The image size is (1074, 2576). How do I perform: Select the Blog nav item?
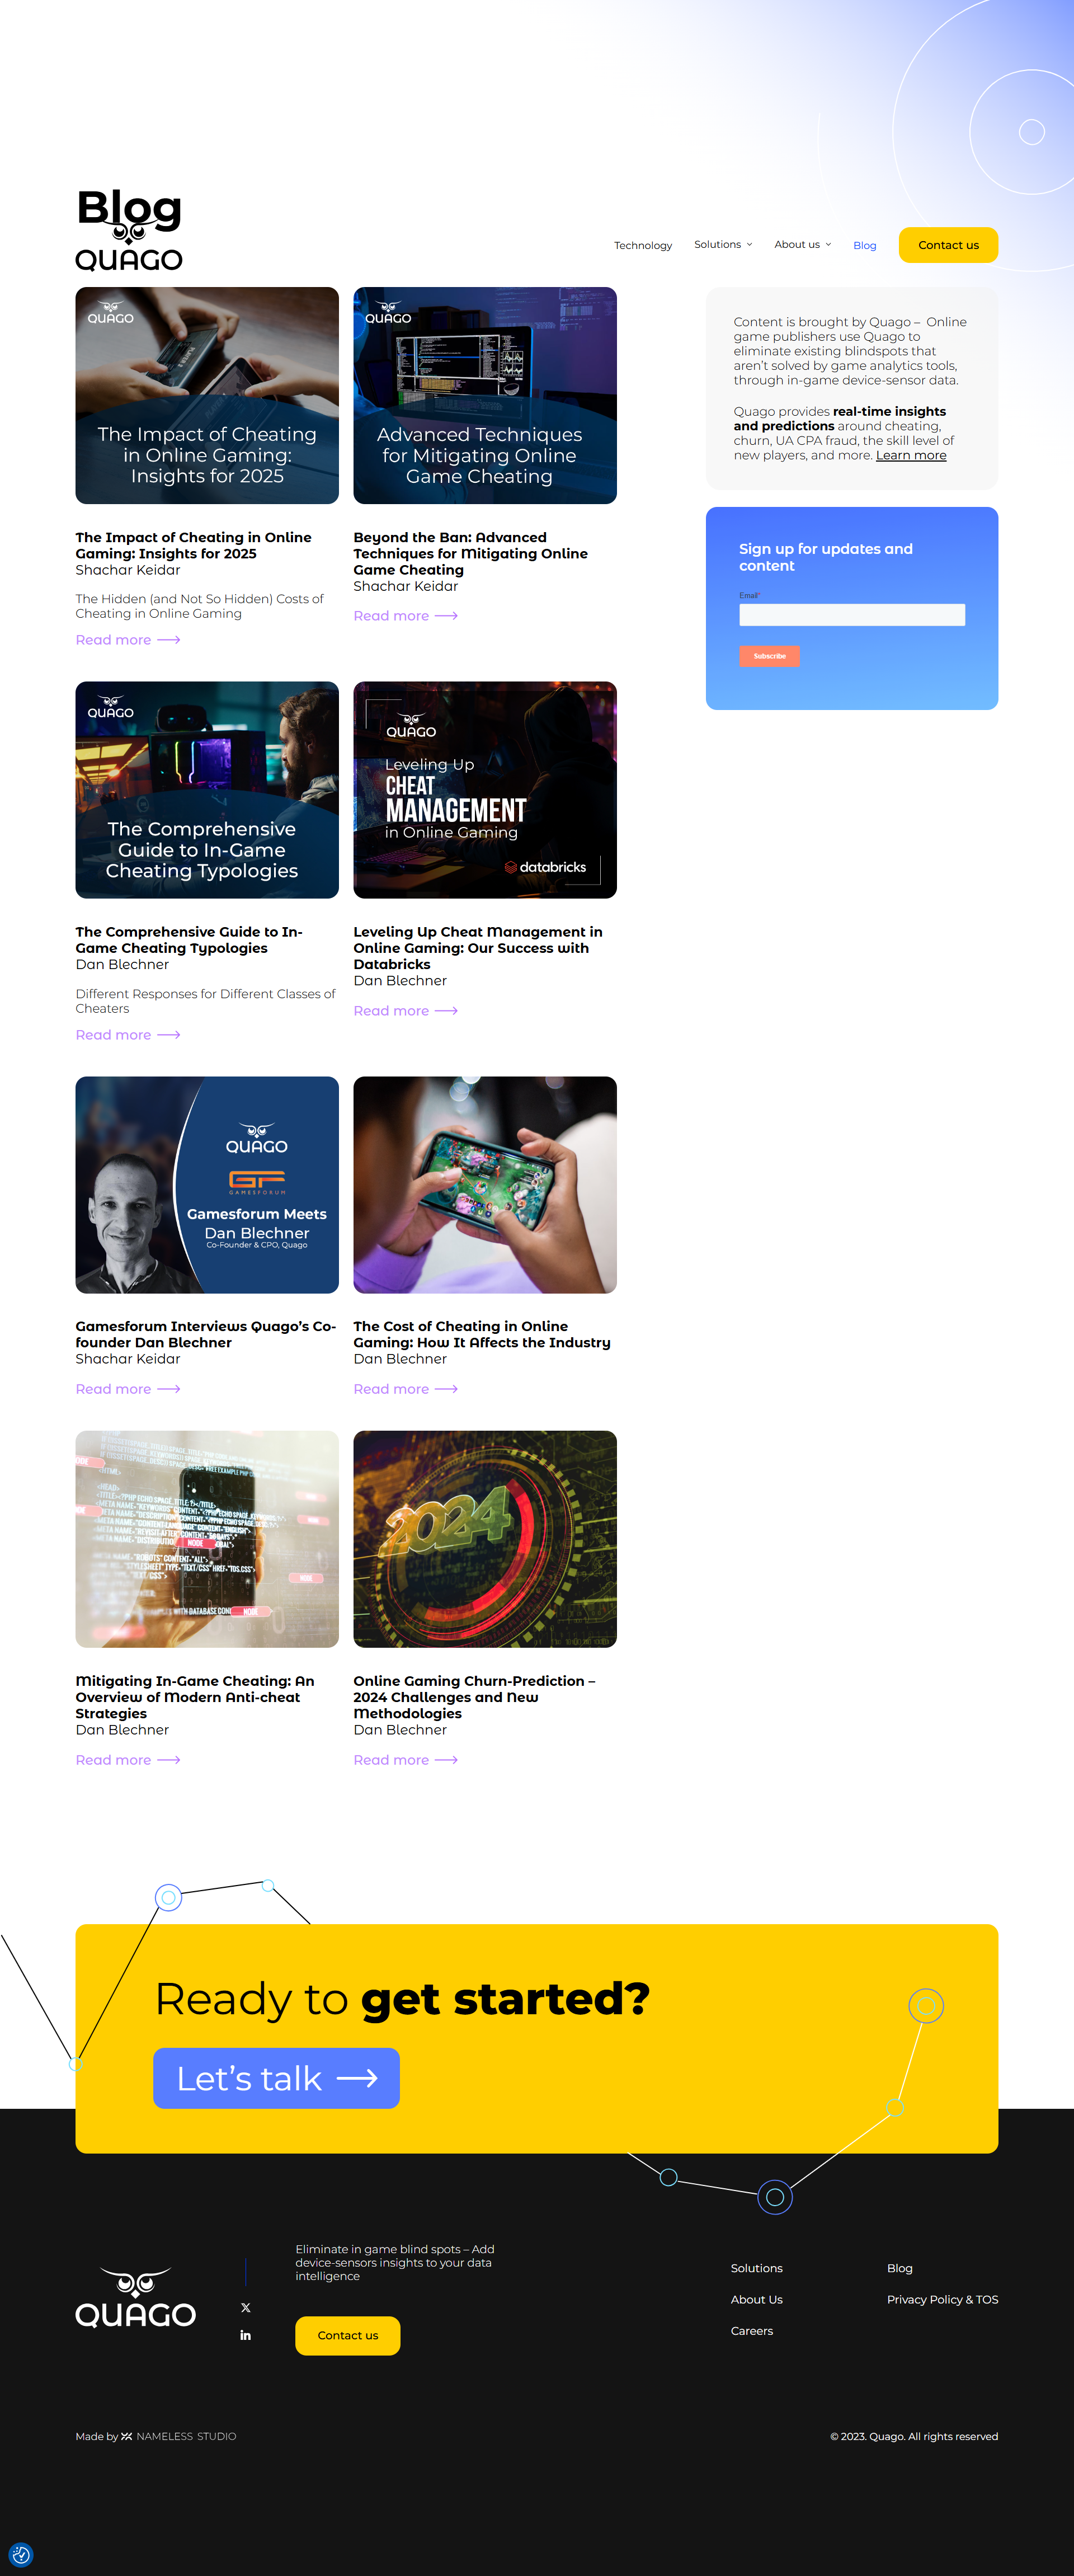pyautogui.click(x=865, y=245)
